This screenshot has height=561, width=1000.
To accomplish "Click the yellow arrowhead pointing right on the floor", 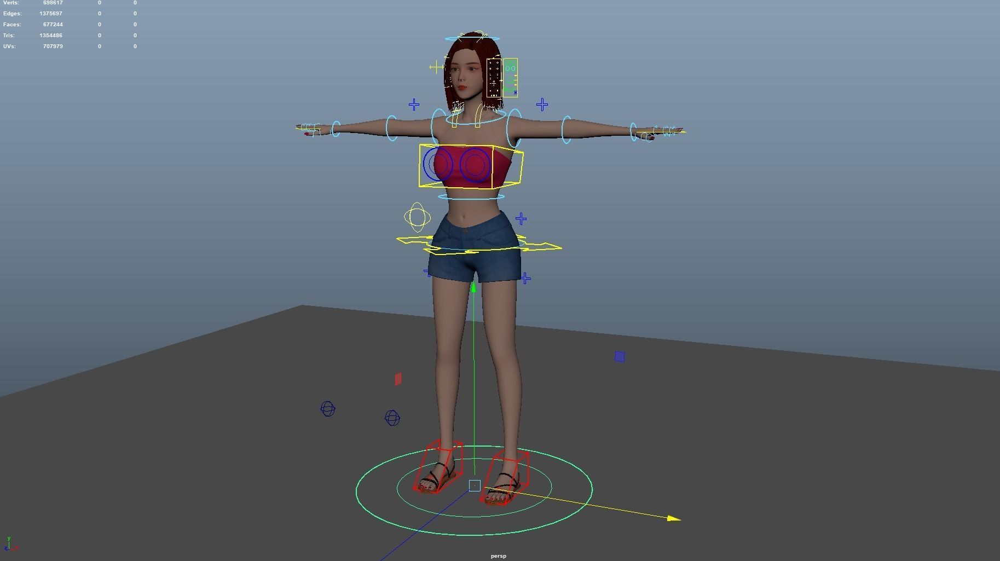I will [674, 518].
